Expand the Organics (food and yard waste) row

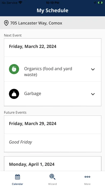coord(53,69)
